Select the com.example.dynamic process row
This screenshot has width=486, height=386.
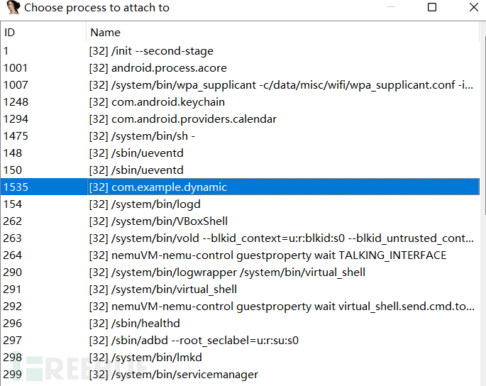pyautogui.click(x=240, y=187)
